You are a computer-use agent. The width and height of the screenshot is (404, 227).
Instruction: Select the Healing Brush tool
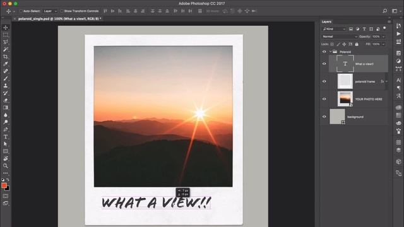(6, 71)
